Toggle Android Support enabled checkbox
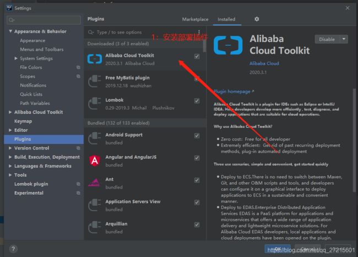 pos(197,136)
